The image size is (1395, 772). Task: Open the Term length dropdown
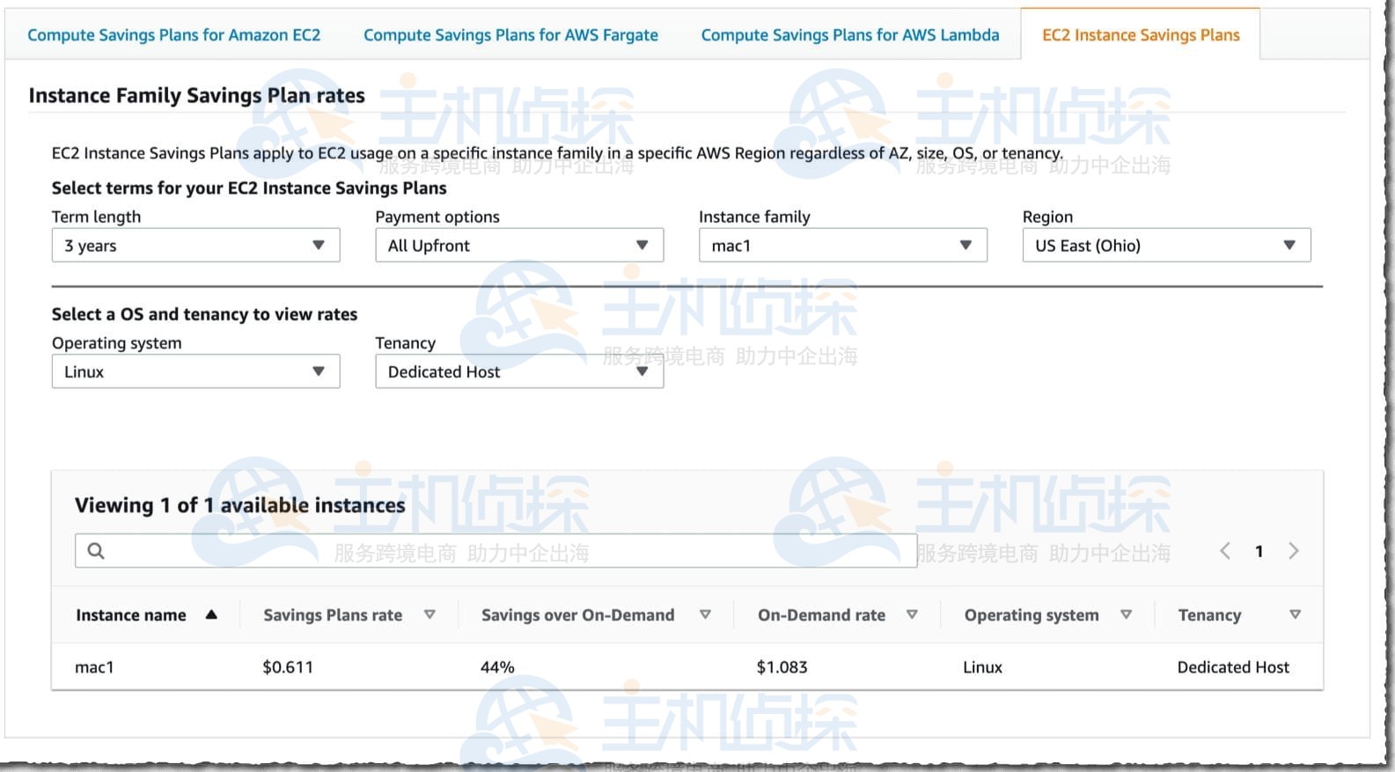195,246
